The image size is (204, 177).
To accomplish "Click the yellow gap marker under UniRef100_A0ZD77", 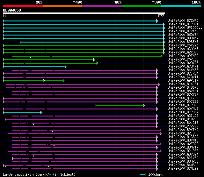I will pos(54,145).
